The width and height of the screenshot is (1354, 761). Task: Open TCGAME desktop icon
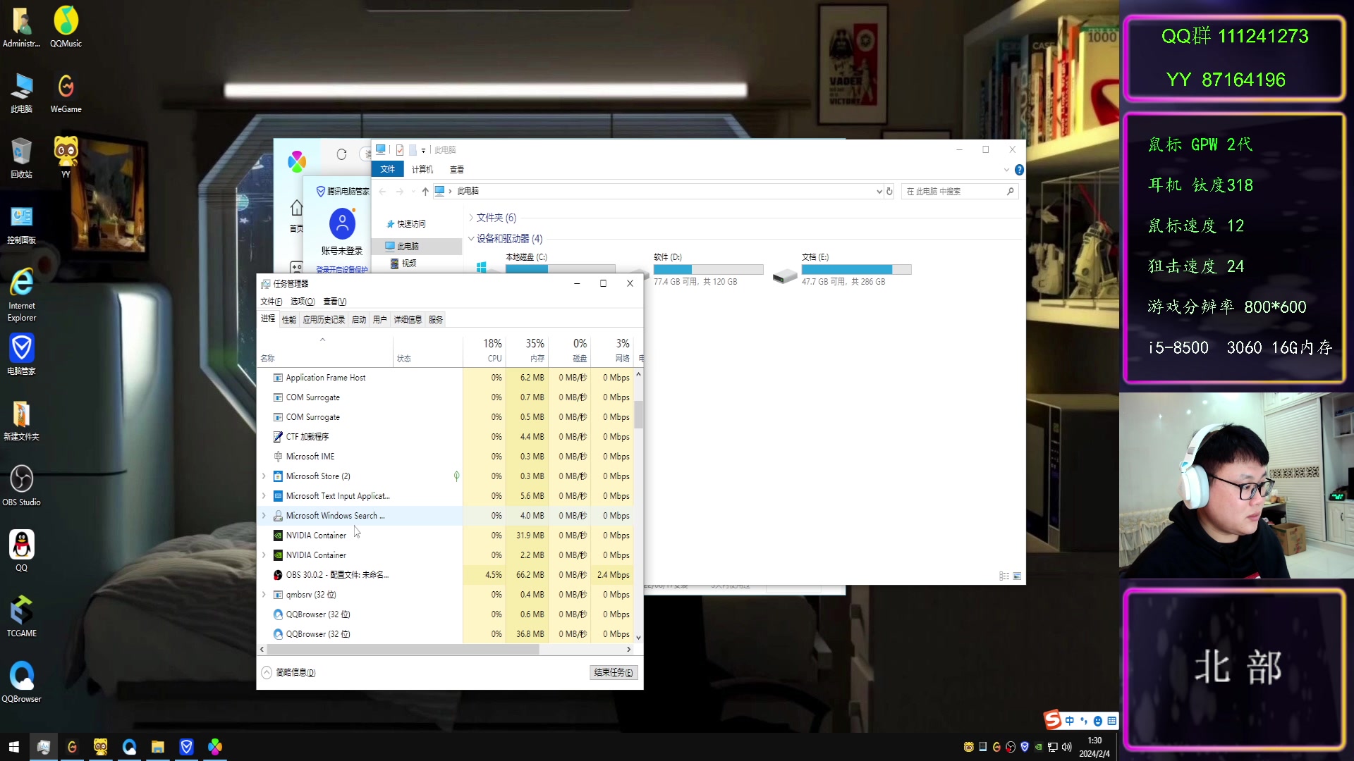coord(21,617)
